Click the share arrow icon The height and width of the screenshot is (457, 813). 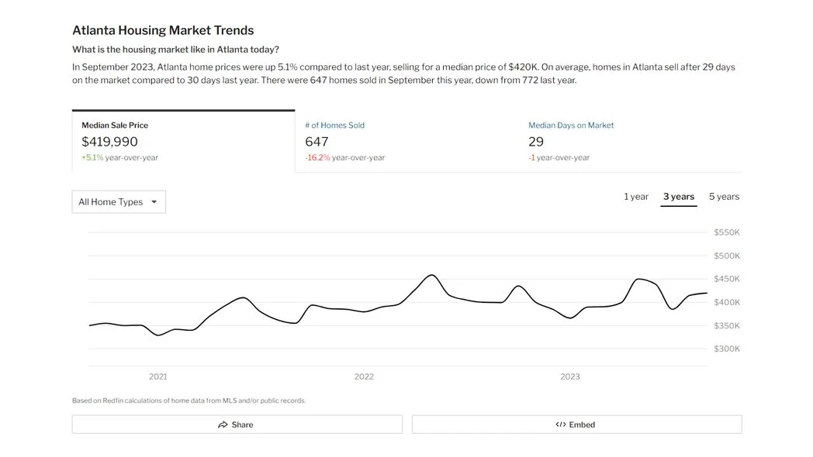[223, 424]
